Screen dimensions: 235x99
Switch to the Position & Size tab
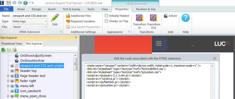pos(146,9)
